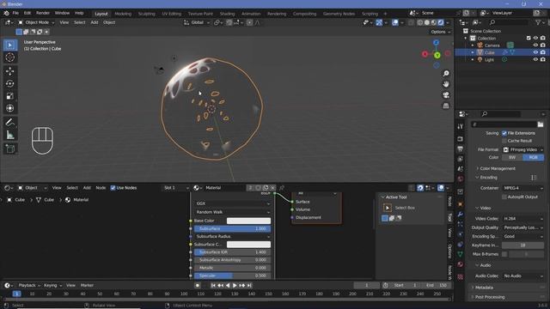
Task: Hide the Camera in viewport eye icon
Action: (x=535, y=45)
